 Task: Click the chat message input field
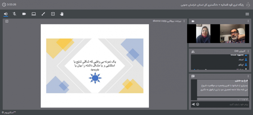pos(224,105)
